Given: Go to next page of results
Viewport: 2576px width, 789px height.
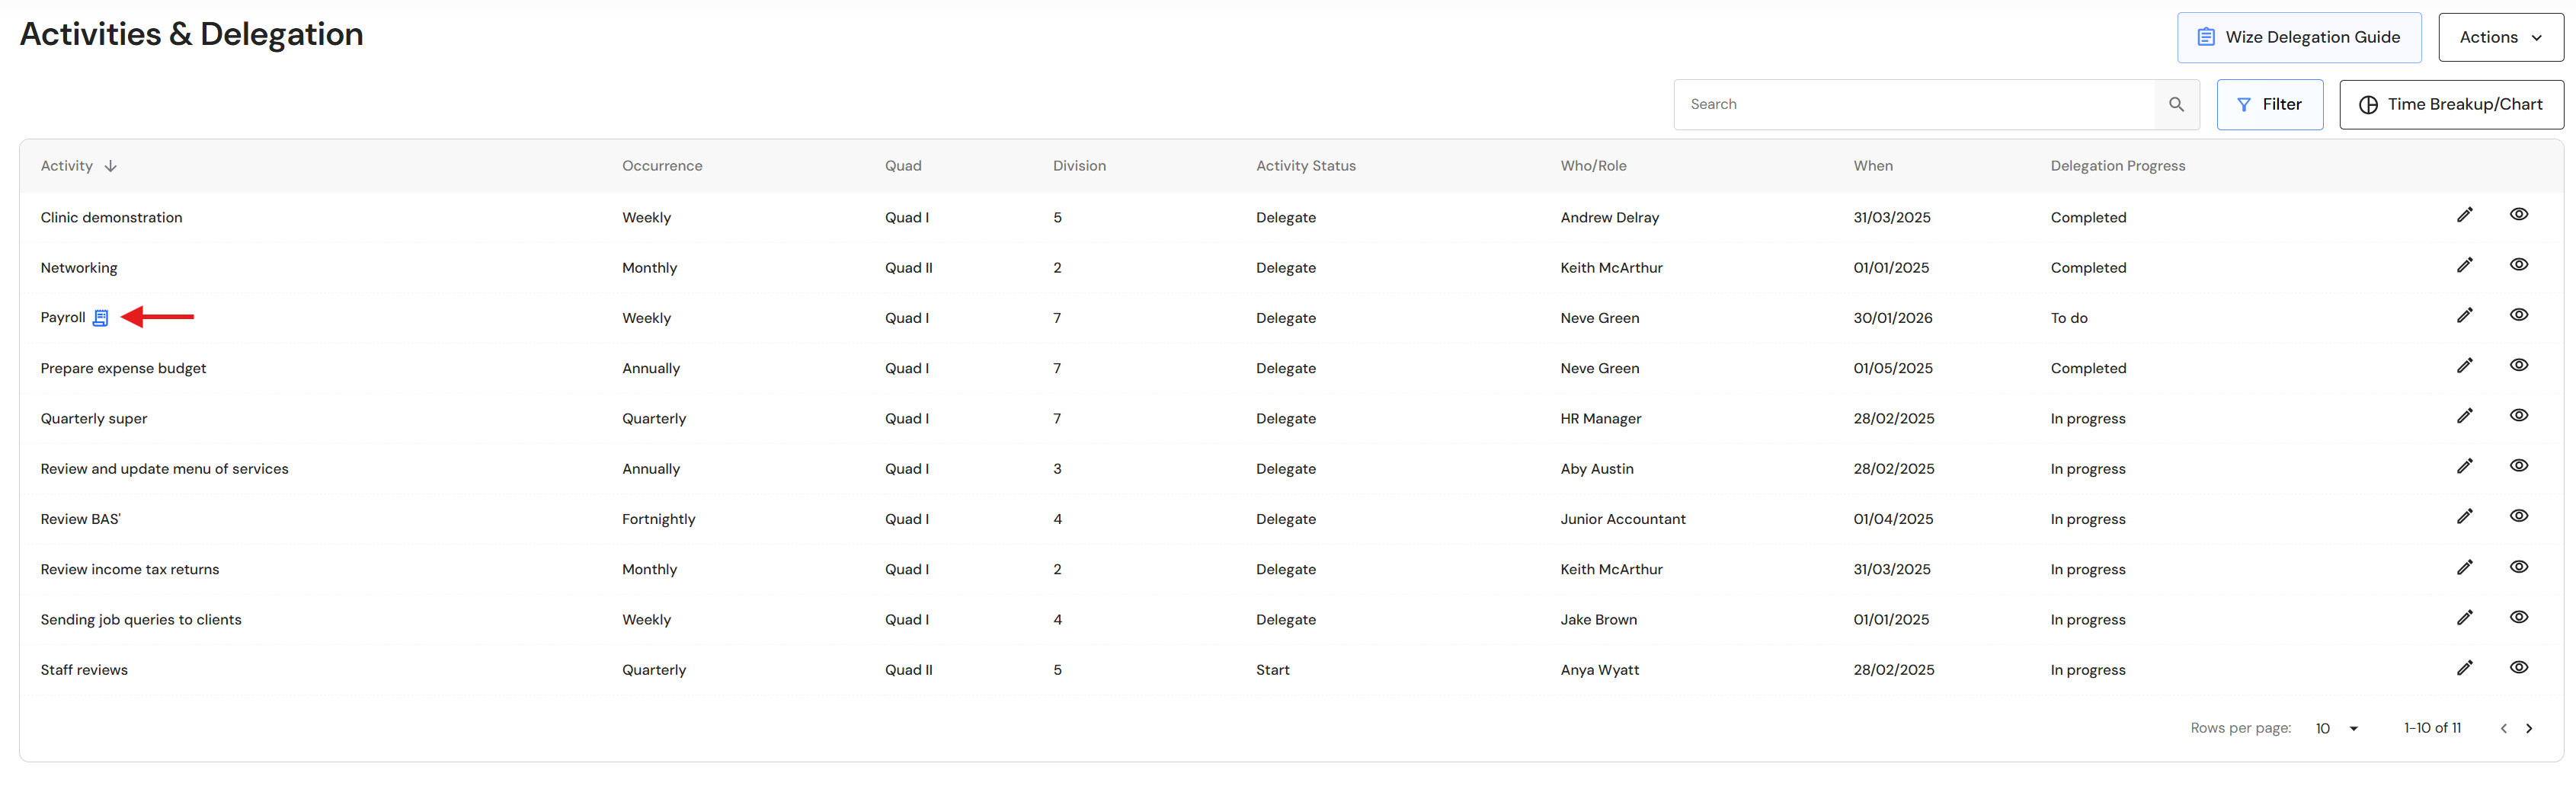Looking at the screenshot, I should coord(2529,729).
